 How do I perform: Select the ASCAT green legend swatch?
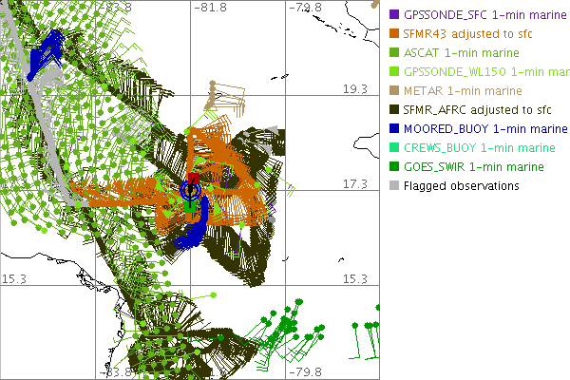(x=394, y=53)
